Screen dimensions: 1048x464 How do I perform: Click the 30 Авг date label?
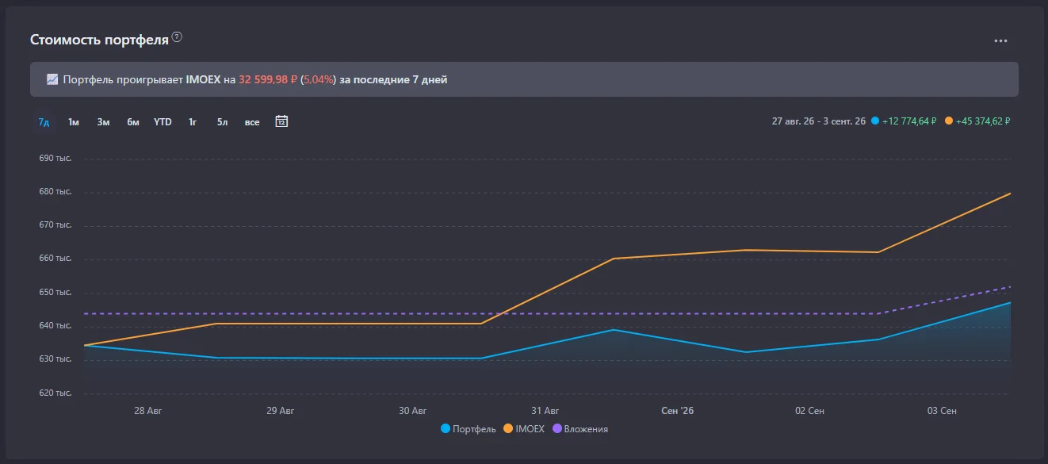tap(413, 411)
